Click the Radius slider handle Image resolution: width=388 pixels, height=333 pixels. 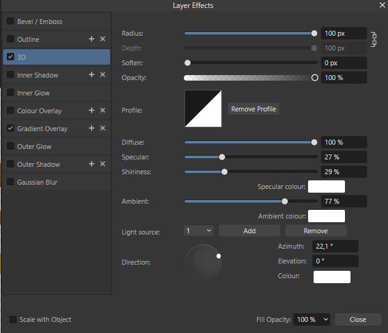point(314,33)
